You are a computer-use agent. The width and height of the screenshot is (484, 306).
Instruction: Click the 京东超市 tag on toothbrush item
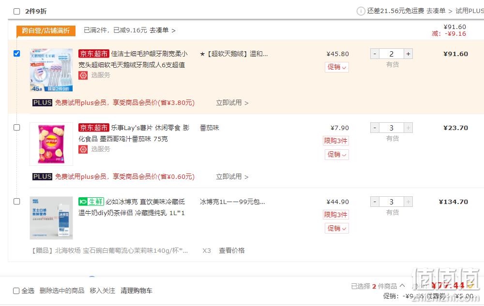coord(94,54)
